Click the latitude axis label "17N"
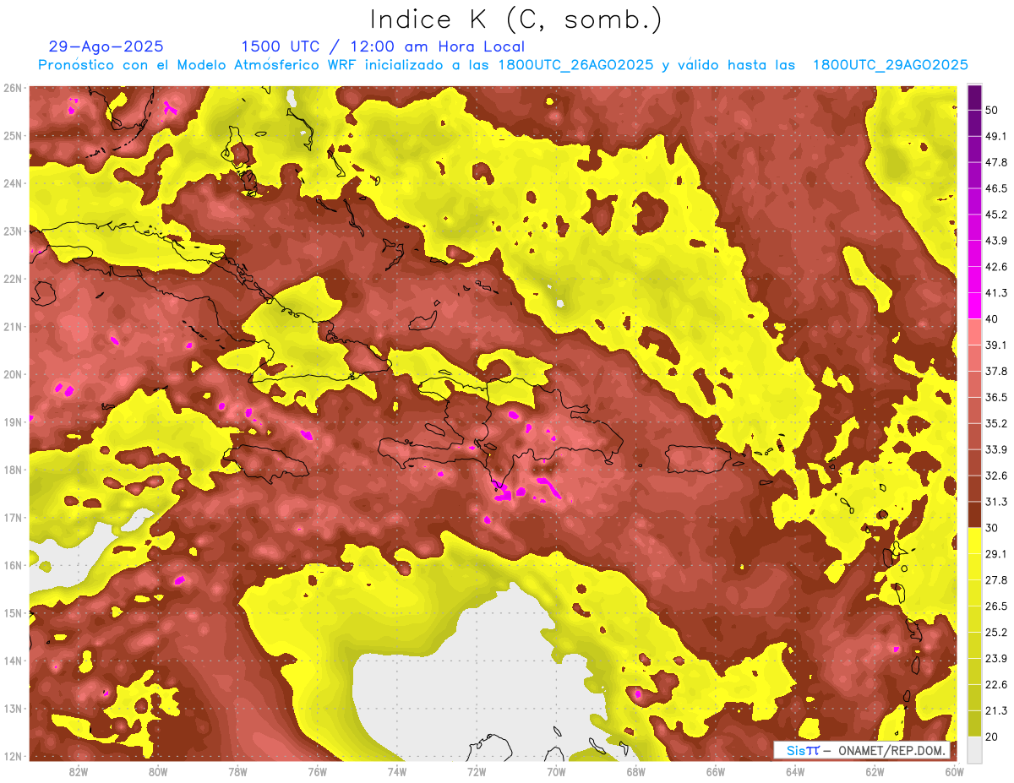 click(13, 518)
